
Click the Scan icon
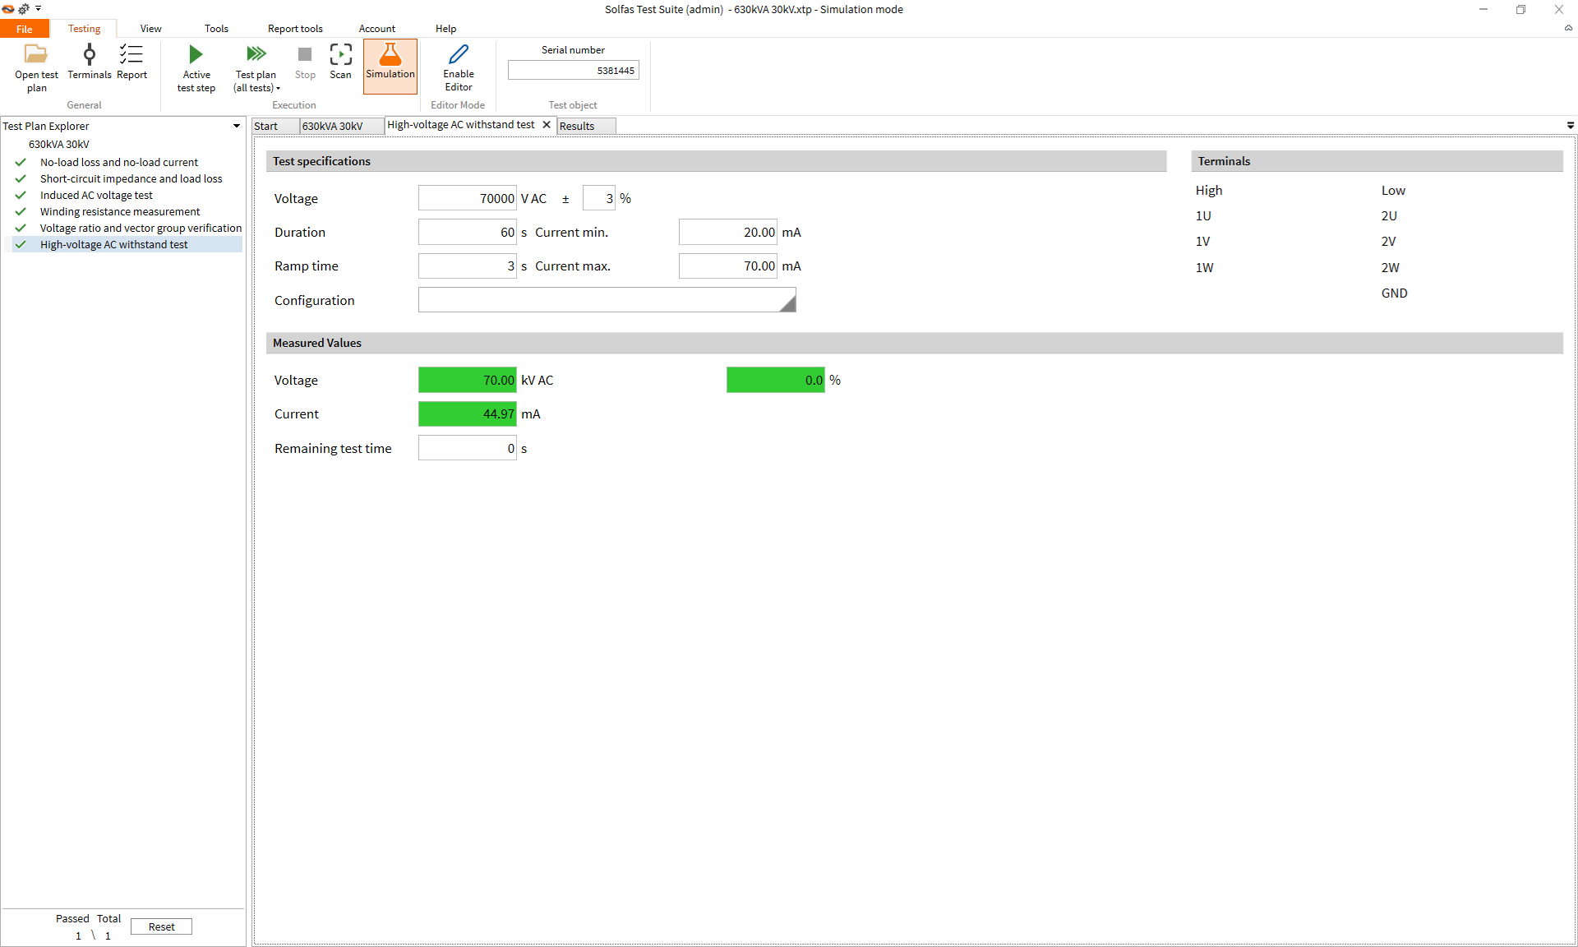pos(340,55)
